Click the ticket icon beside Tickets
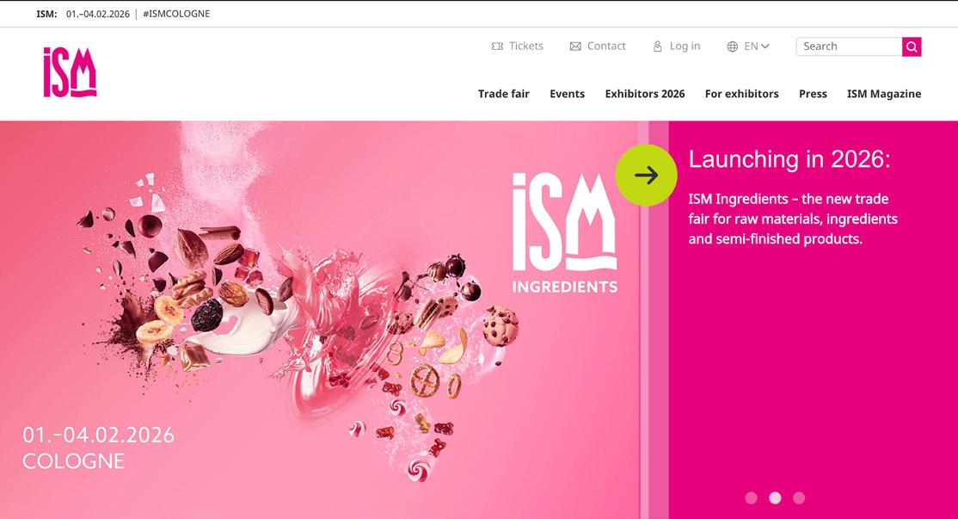 tap(497, 46)
